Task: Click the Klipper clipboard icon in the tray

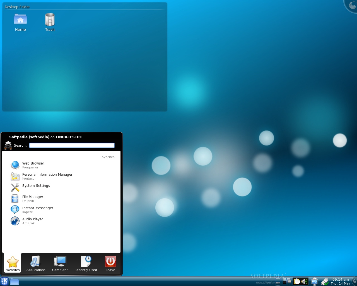Action: pyautogui.click(x=297, y=282)
